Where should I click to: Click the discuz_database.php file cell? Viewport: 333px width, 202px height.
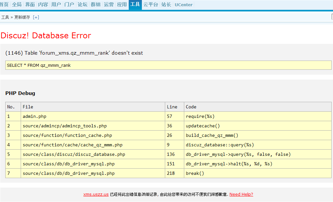pos(93,154)
